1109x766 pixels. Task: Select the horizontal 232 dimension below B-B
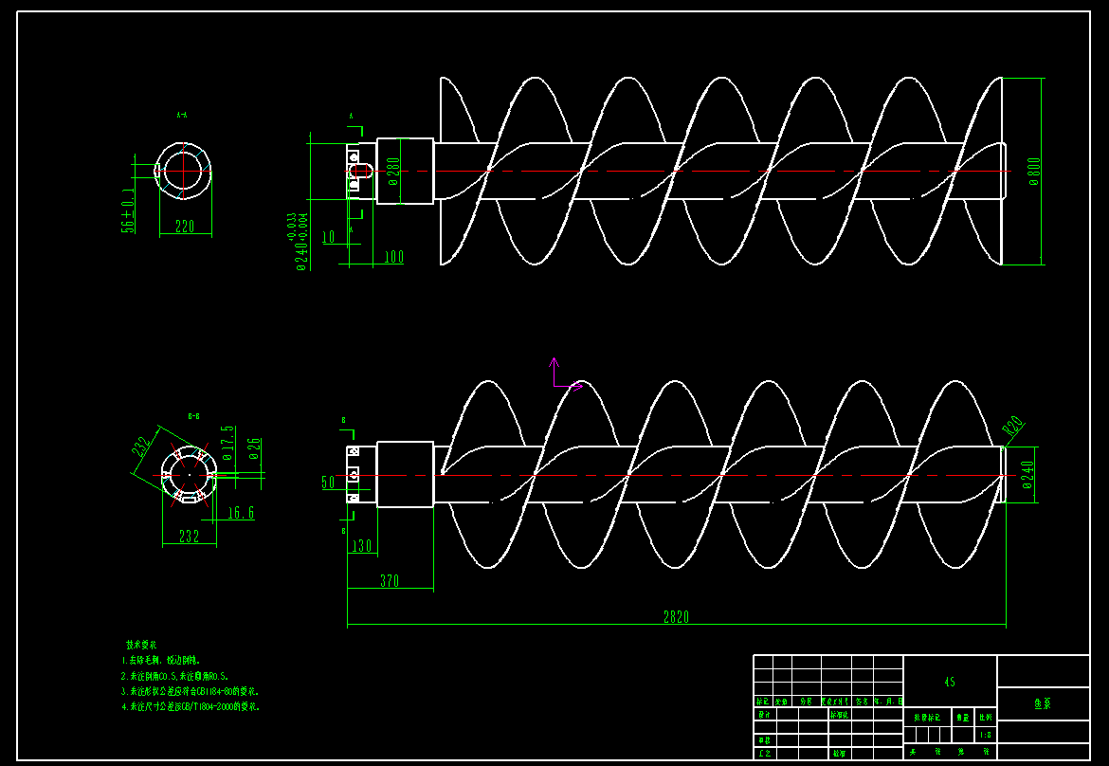pos(189,537)
